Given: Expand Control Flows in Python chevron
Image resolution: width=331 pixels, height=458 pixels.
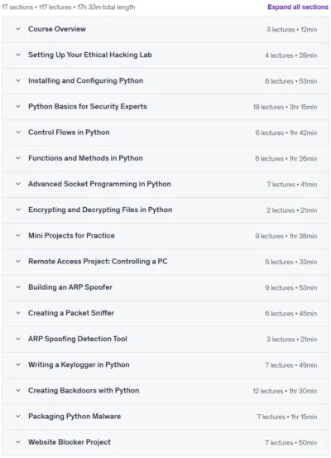Looking at the screenshot, I should 18,132.
